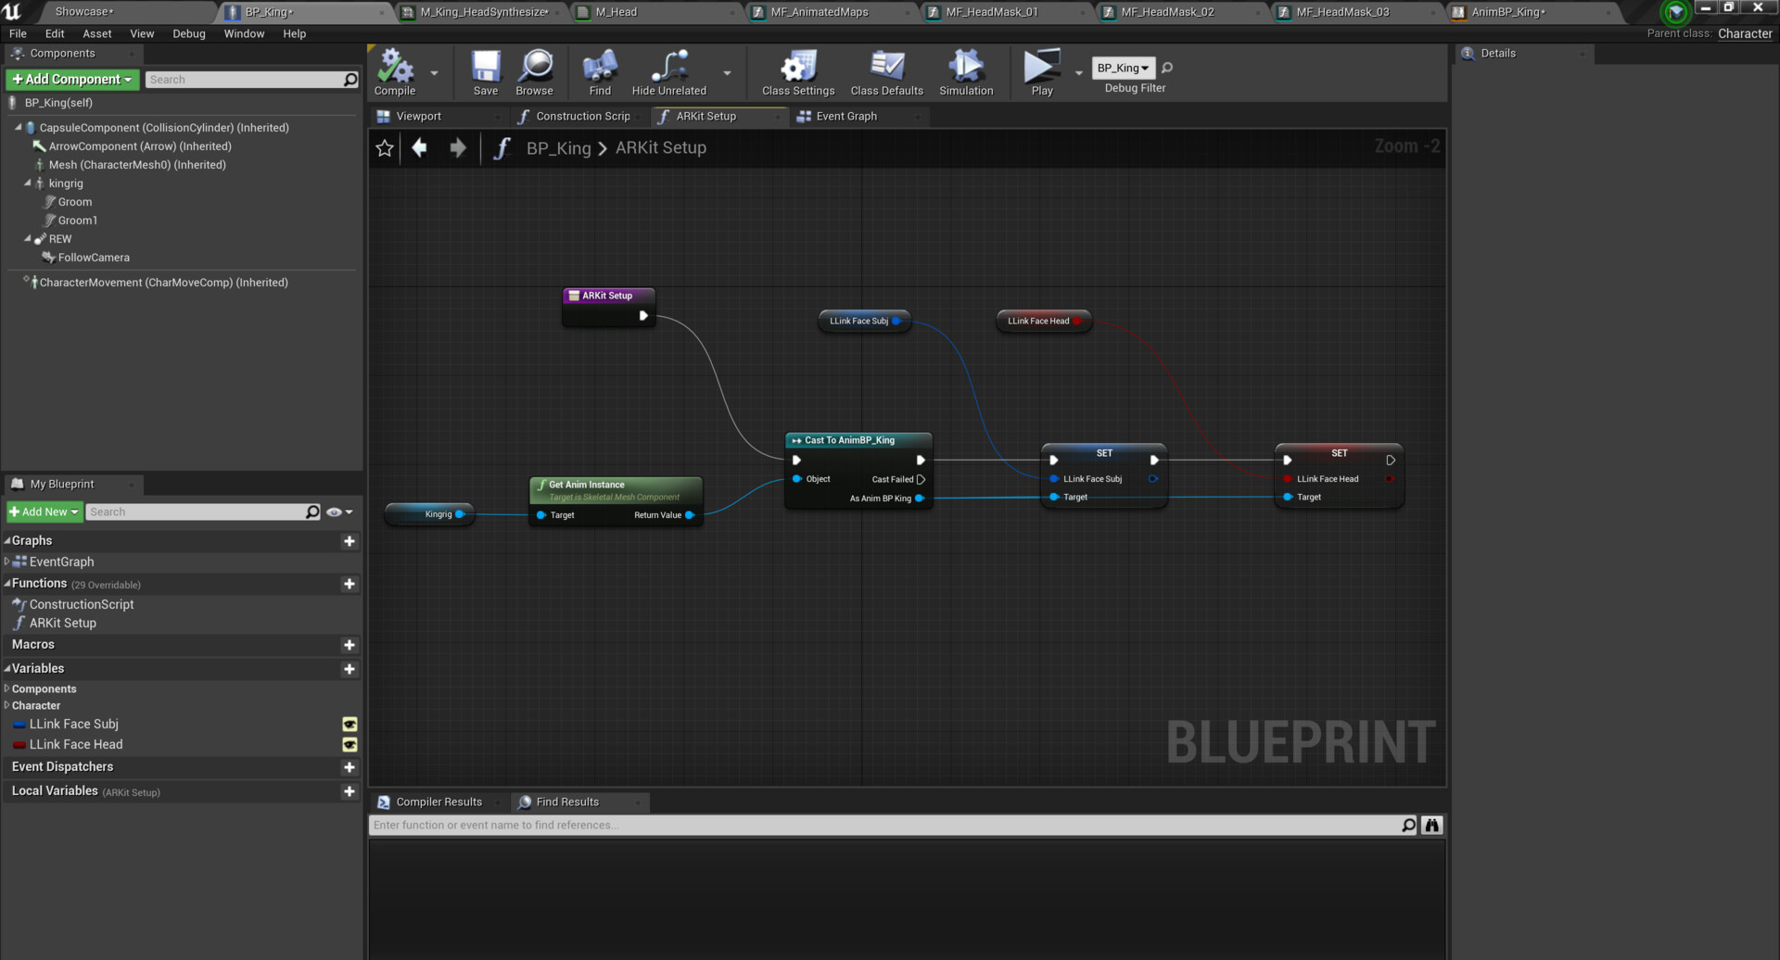Switch to the Viewport tab
The height and width of the screenshot is (960, 1780).
(418, 116)
